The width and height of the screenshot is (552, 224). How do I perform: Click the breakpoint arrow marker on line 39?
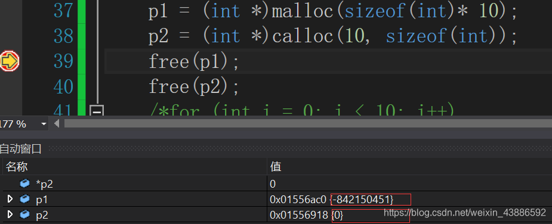pos(10,61)
